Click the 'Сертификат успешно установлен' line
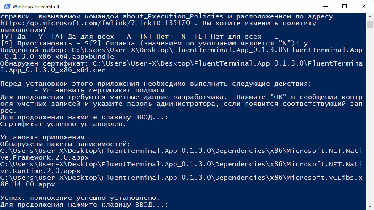 pyautogui.click(x=63, y=124)
